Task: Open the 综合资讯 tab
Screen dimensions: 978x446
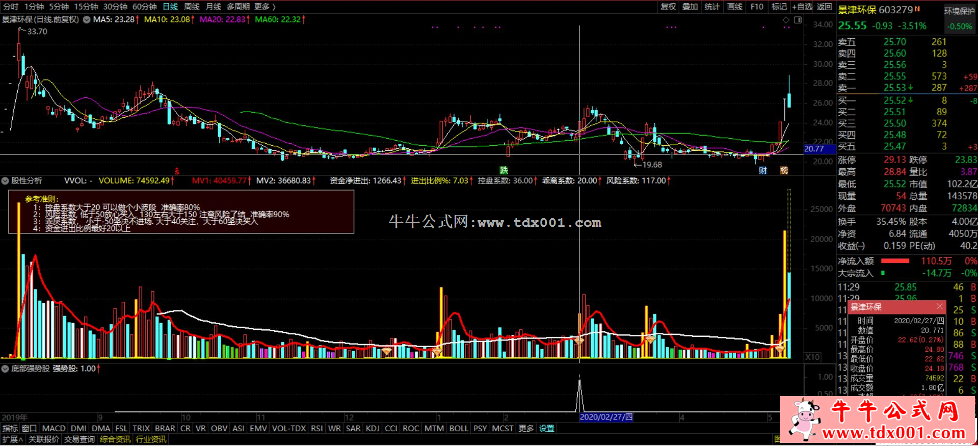Action: [115, 439]
